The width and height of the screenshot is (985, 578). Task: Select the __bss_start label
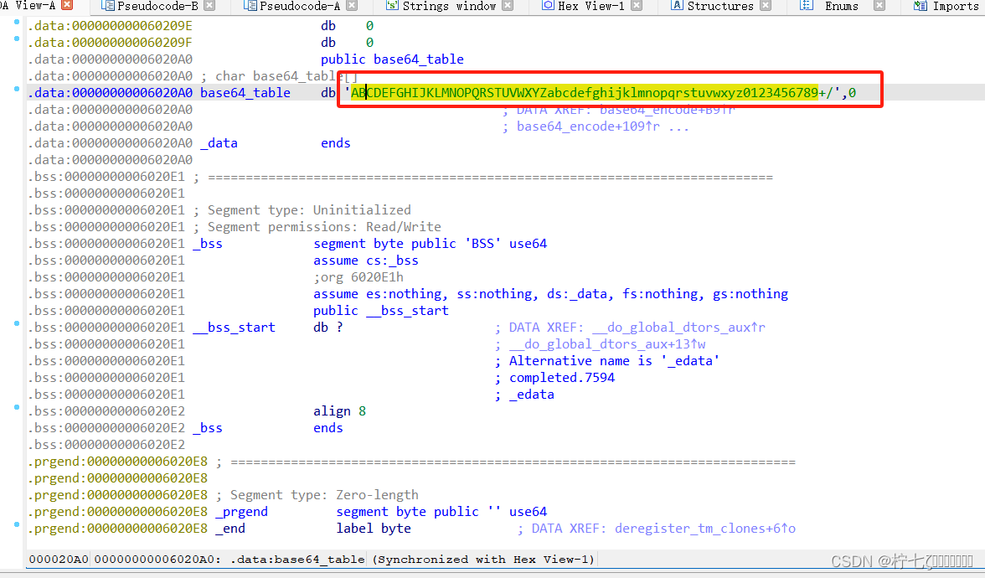point(234,328)
